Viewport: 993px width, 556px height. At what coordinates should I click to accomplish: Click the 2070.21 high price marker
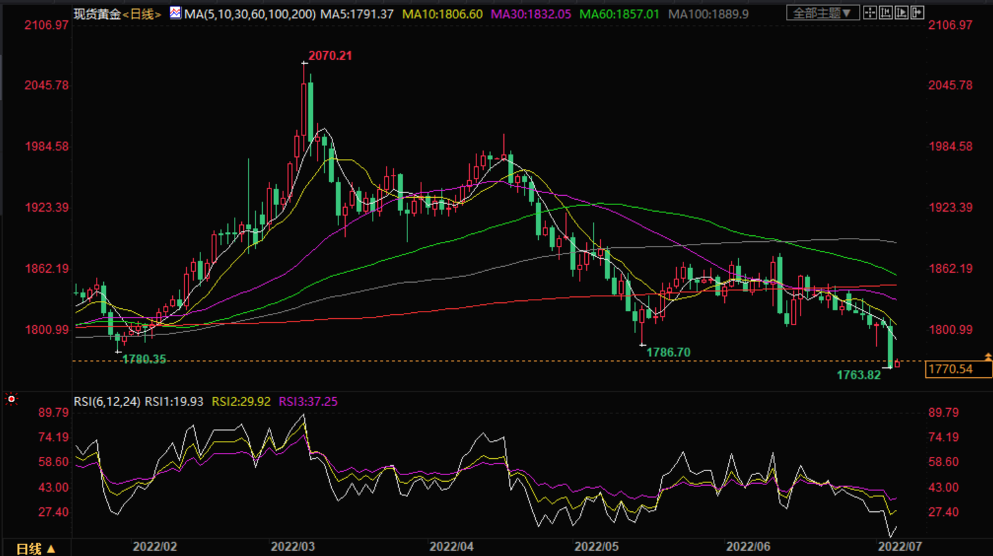pos(330,56)
